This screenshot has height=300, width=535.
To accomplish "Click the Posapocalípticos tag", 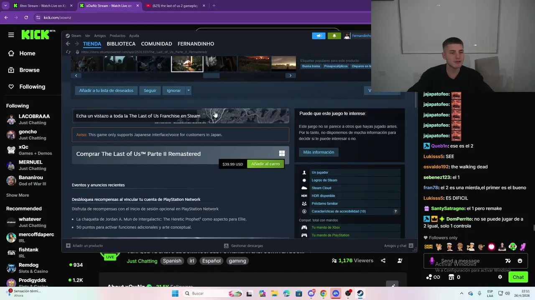I will coord(336,66).
